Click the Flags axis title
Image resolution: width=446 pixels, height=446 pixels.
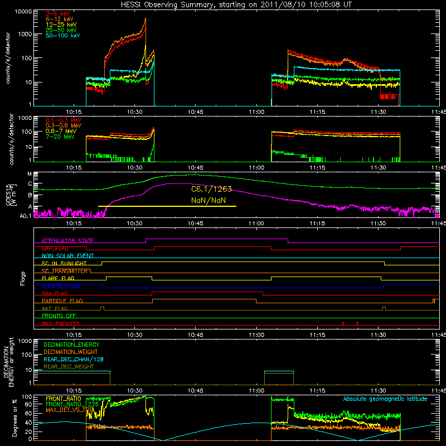[x=23, y=278]
